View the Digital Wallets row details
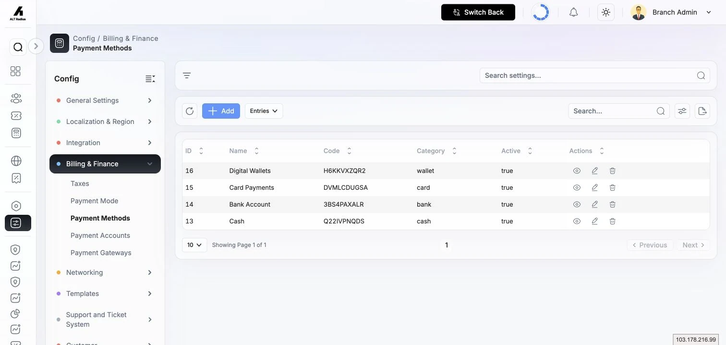The height and width of the screenshot is (345, 726). [577, 171]
